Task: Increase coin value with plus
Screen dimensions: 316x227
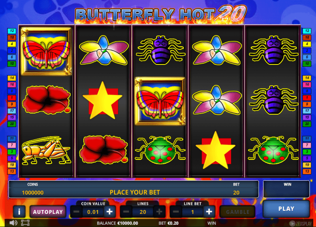Action: (x=109, y=212)
